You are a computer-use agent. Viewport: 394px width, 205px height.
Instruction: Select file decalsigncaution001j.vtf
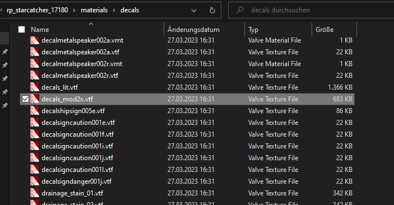point(77,158)
